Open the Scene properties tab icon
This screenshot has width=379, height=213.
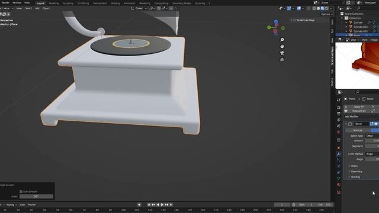339,126
